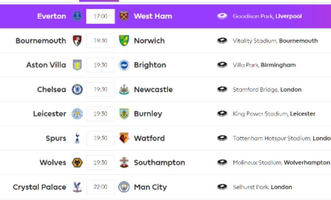Click stadium icon beside Goodison Park
The image size is (331, 200).
(x=222, y=16)
